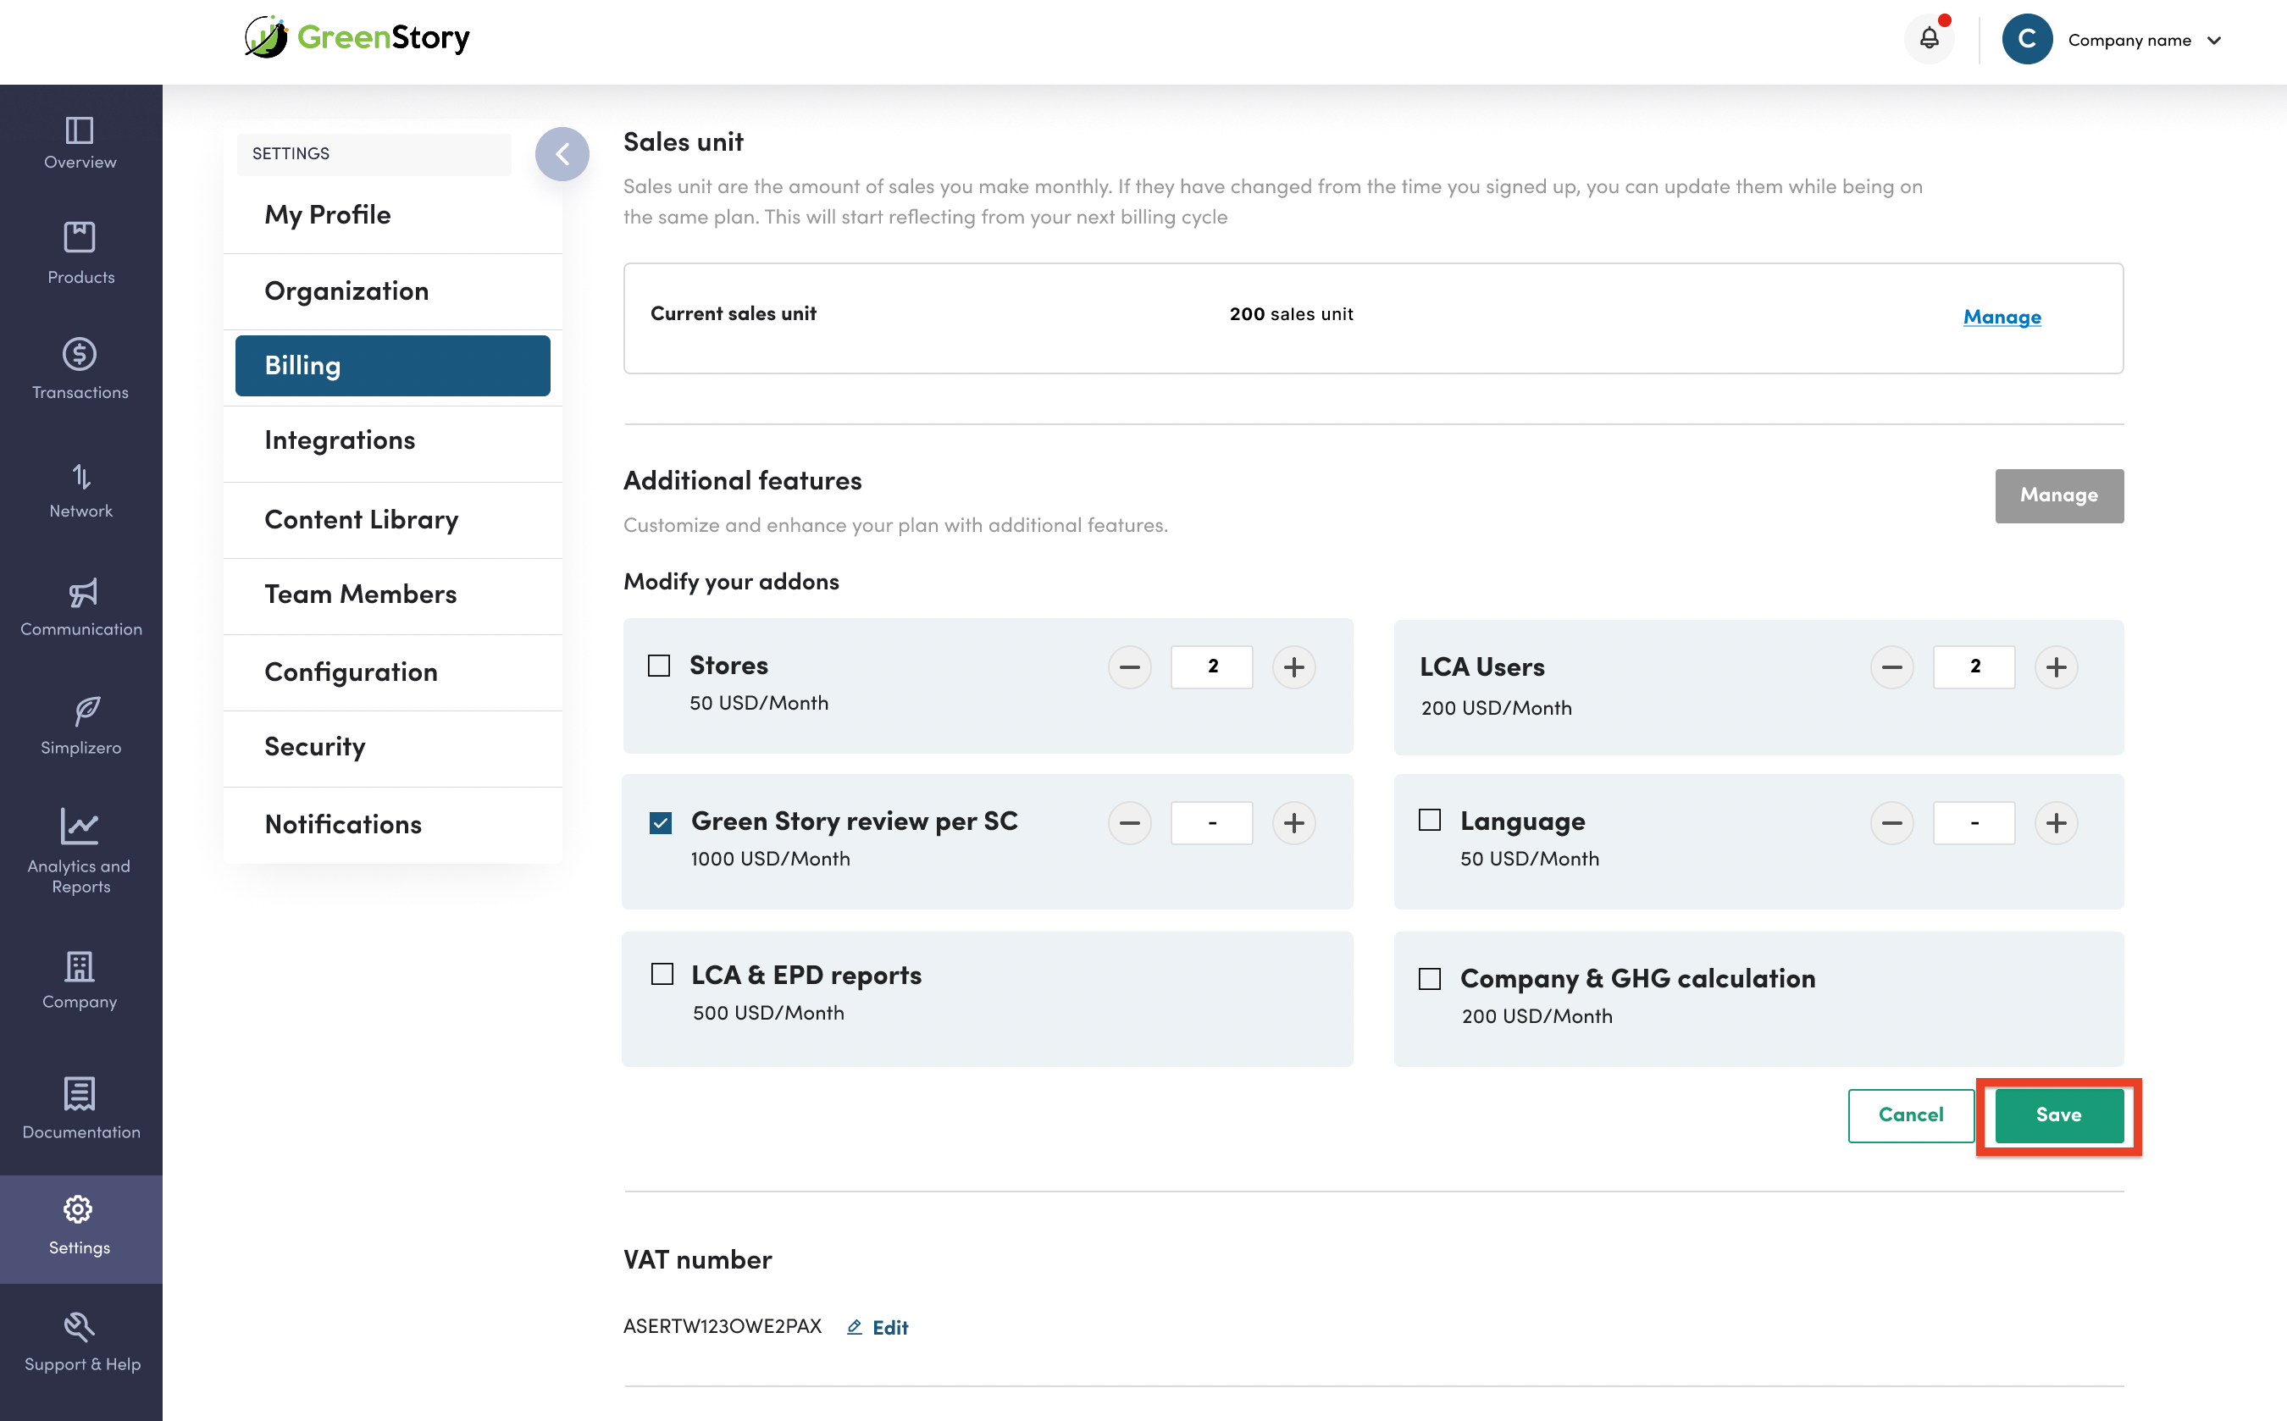Collapse the settings panel with chevron

pyautogui.click(x=562, y=154)
